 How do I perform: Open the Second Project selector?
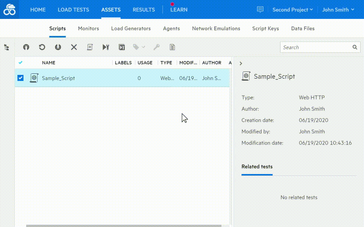point(292,9)
